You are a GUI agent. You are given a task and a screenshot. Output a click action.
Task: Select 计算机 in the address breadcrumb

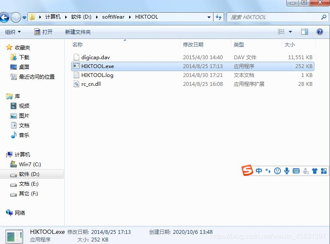pyautogui.click(x=53, y=17)
